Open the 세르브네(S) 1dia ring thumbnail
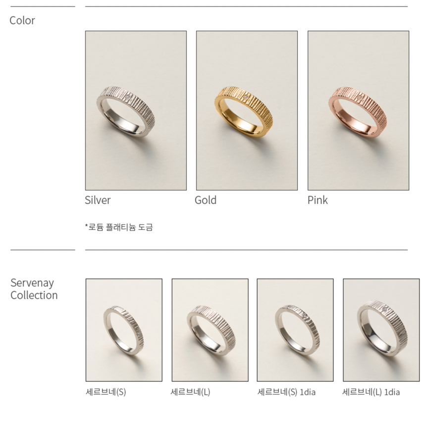The image size is (426, 426). (295, 330)
